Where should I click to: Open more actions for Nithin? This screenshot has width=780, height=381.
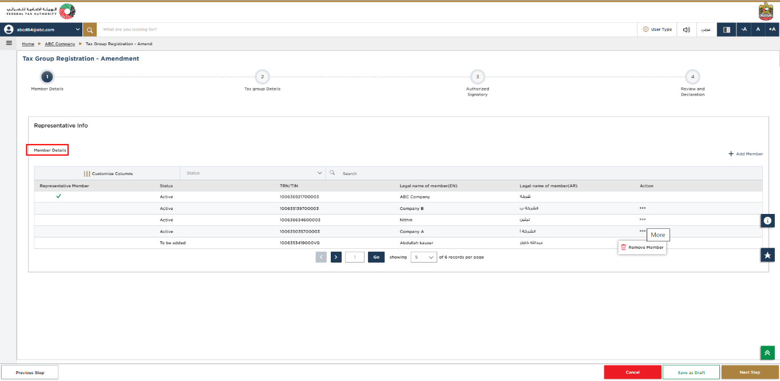click(643, 220)
